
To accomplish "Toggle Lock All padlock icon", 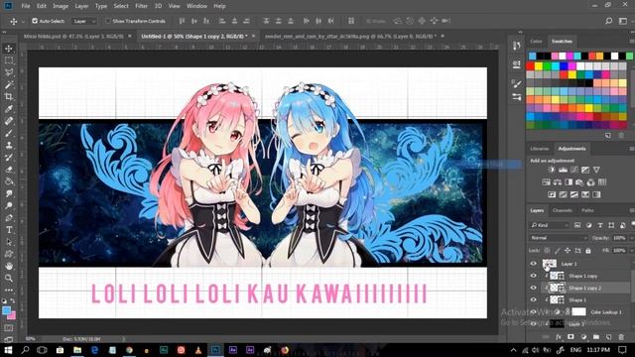I will (588, 251).
